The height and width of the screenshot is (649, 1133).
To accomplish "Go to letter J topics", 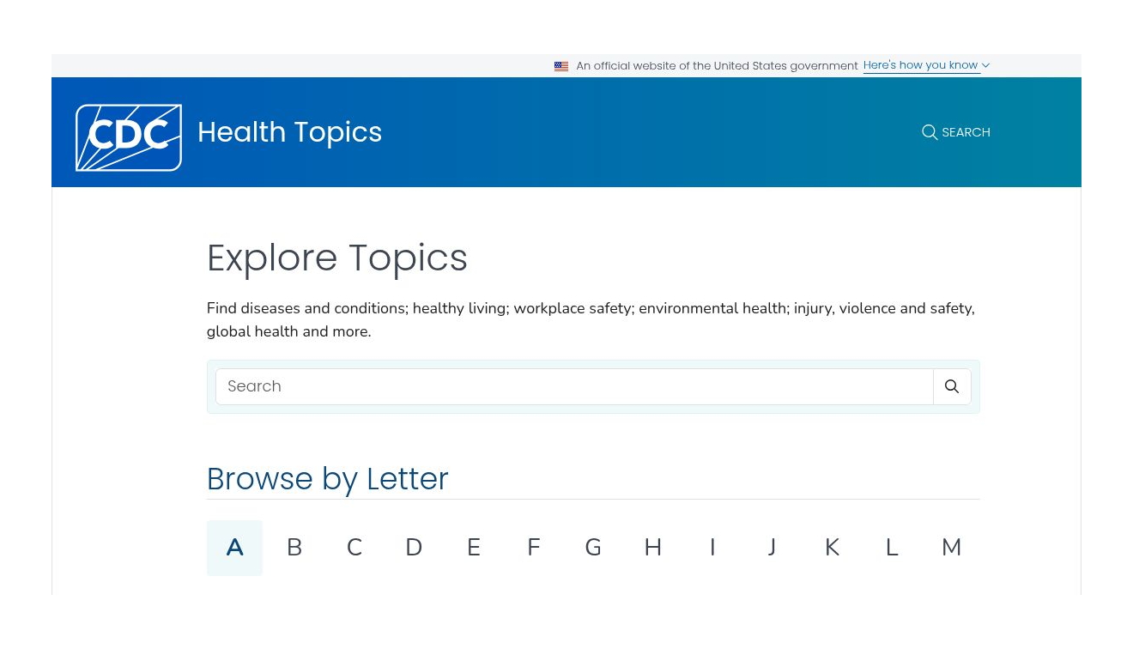I will (772, 548).
